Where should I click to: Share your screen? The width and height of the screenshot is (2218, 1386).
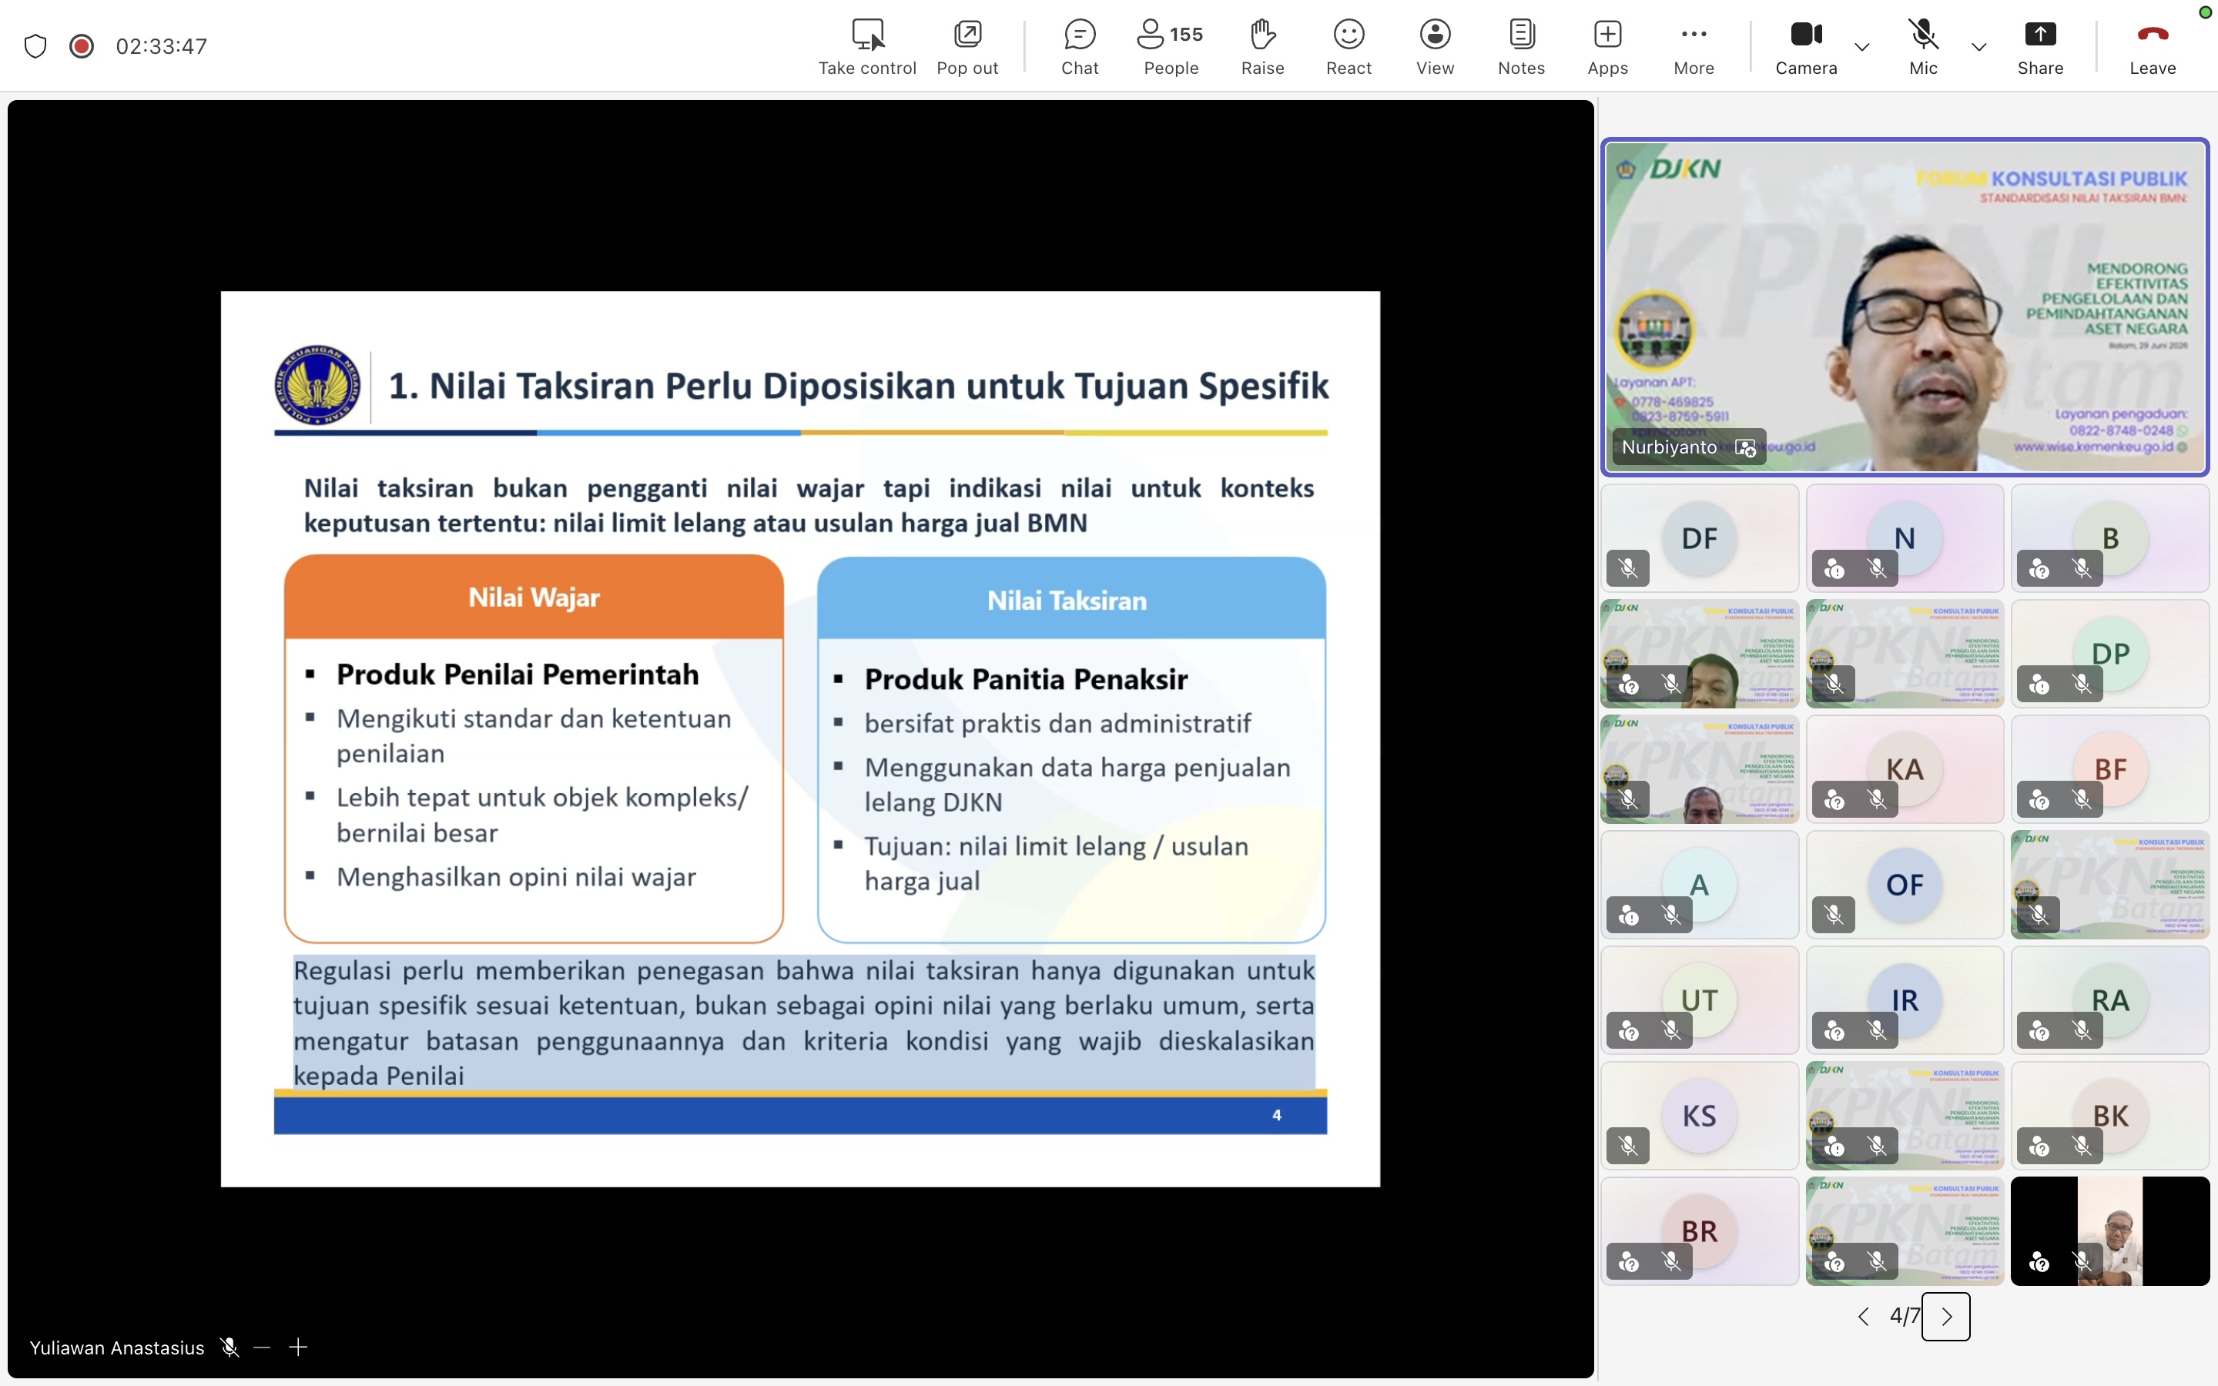point(2040,46)
